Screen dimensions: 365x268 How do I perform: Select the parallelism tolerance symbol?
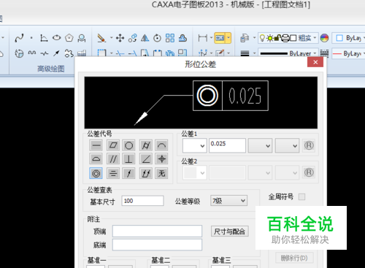[x=113, y=159]
